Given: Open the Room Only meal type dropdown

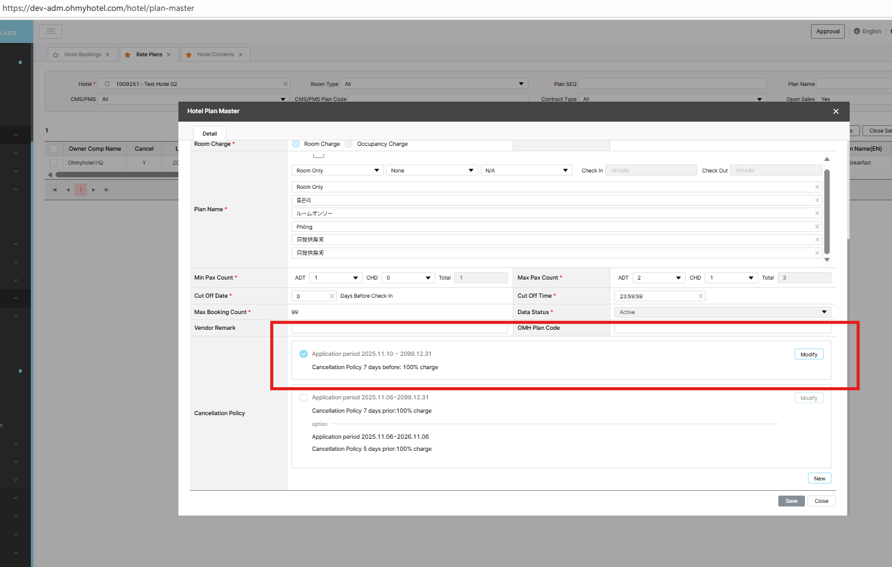Looking at the screenshot, I should pos(337,171).
